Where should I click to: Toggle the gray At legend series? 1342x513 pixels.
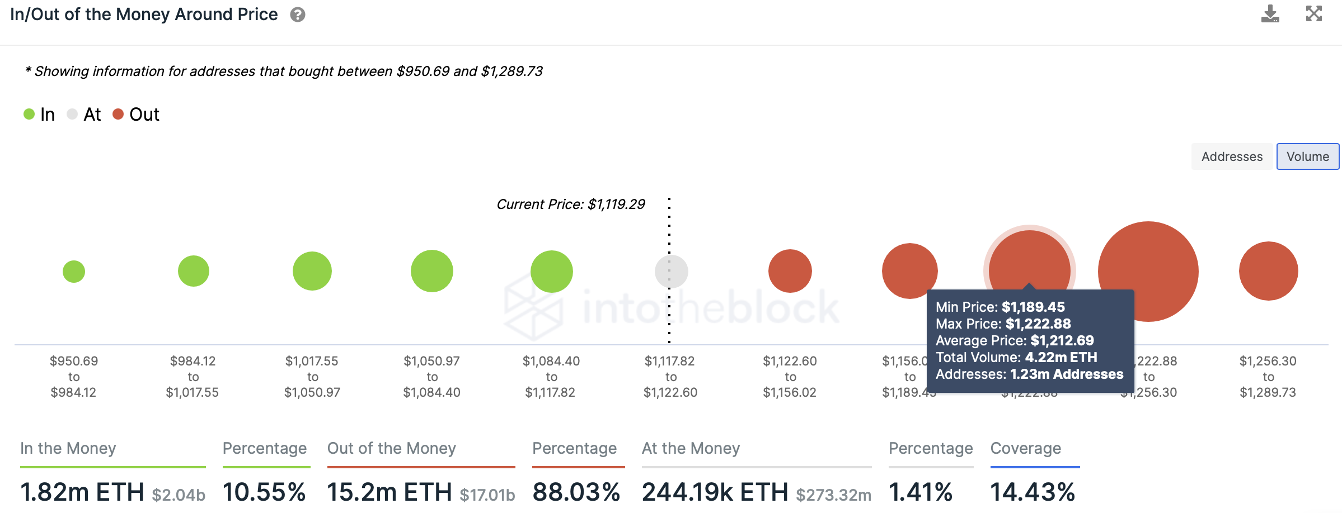tap(84, 115)
